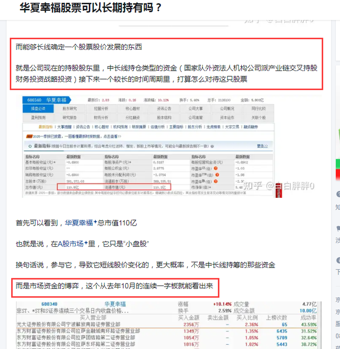Click the orange help icon beside 市盈率TTM
This screenshot has width=340, height=349.
tap(217, 175)
